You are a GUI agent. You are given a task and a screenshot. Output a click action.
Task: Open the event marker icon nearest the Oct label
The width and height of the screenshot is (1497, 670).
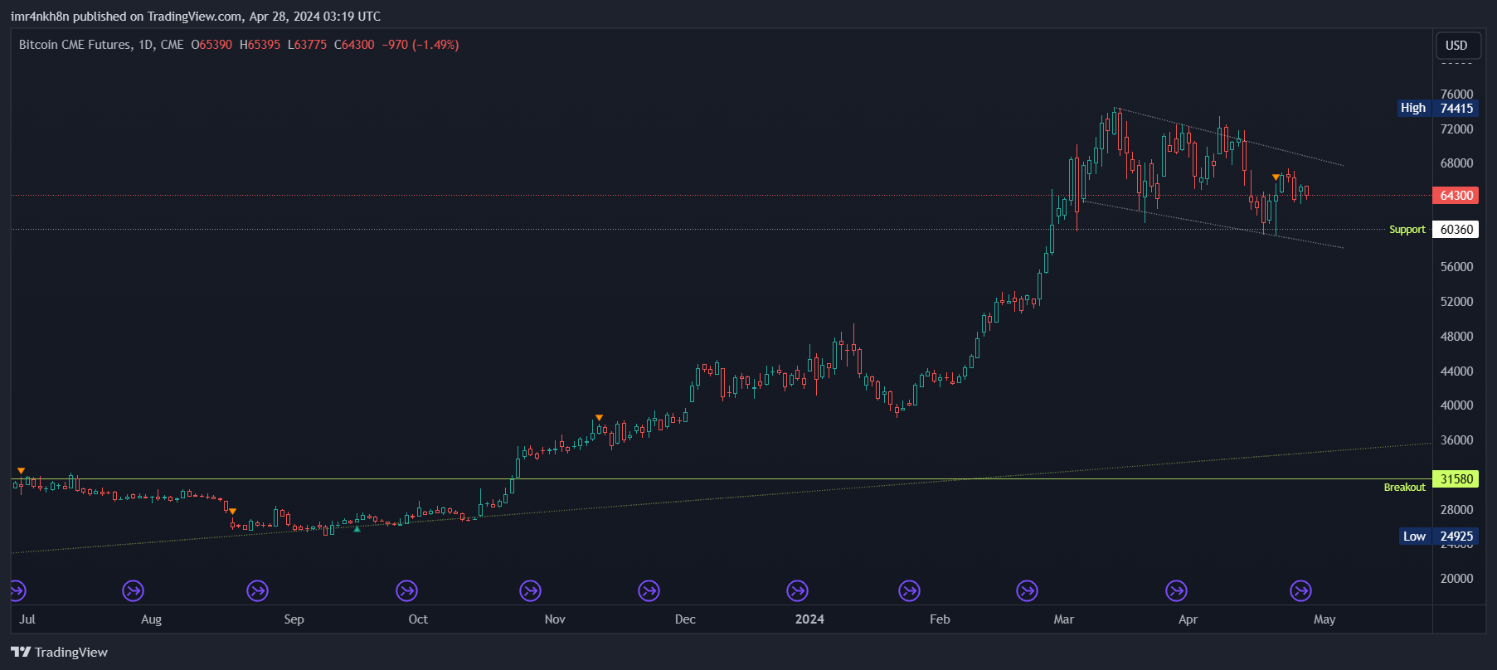[x=406, y=590]
